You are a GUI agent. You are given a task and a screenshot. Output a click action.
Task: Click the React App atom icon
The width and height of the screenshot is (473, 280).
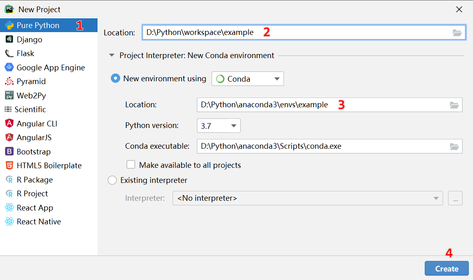(9, 208)
